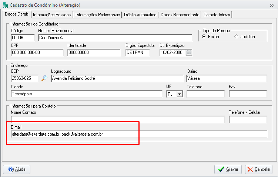Click the Dt. Expedição date field

click(173, 52)
